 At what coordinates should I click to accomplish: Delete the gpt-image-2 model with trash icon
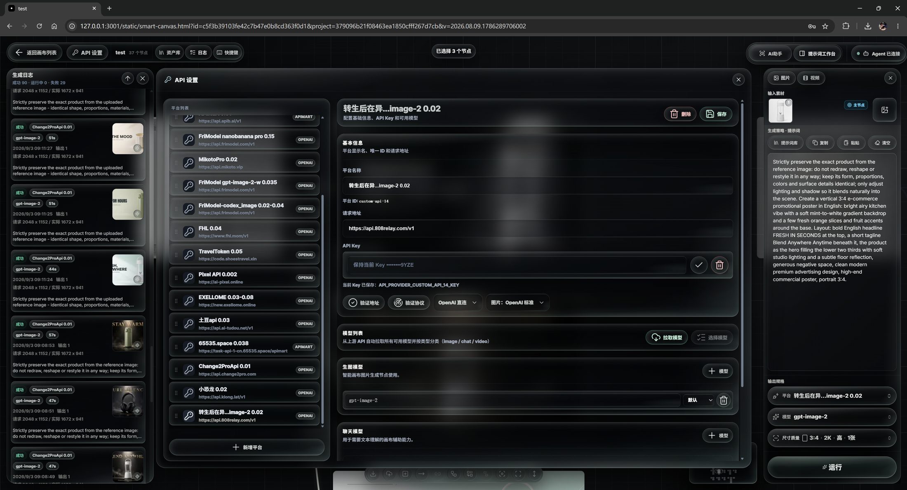[x=724, y=400]
